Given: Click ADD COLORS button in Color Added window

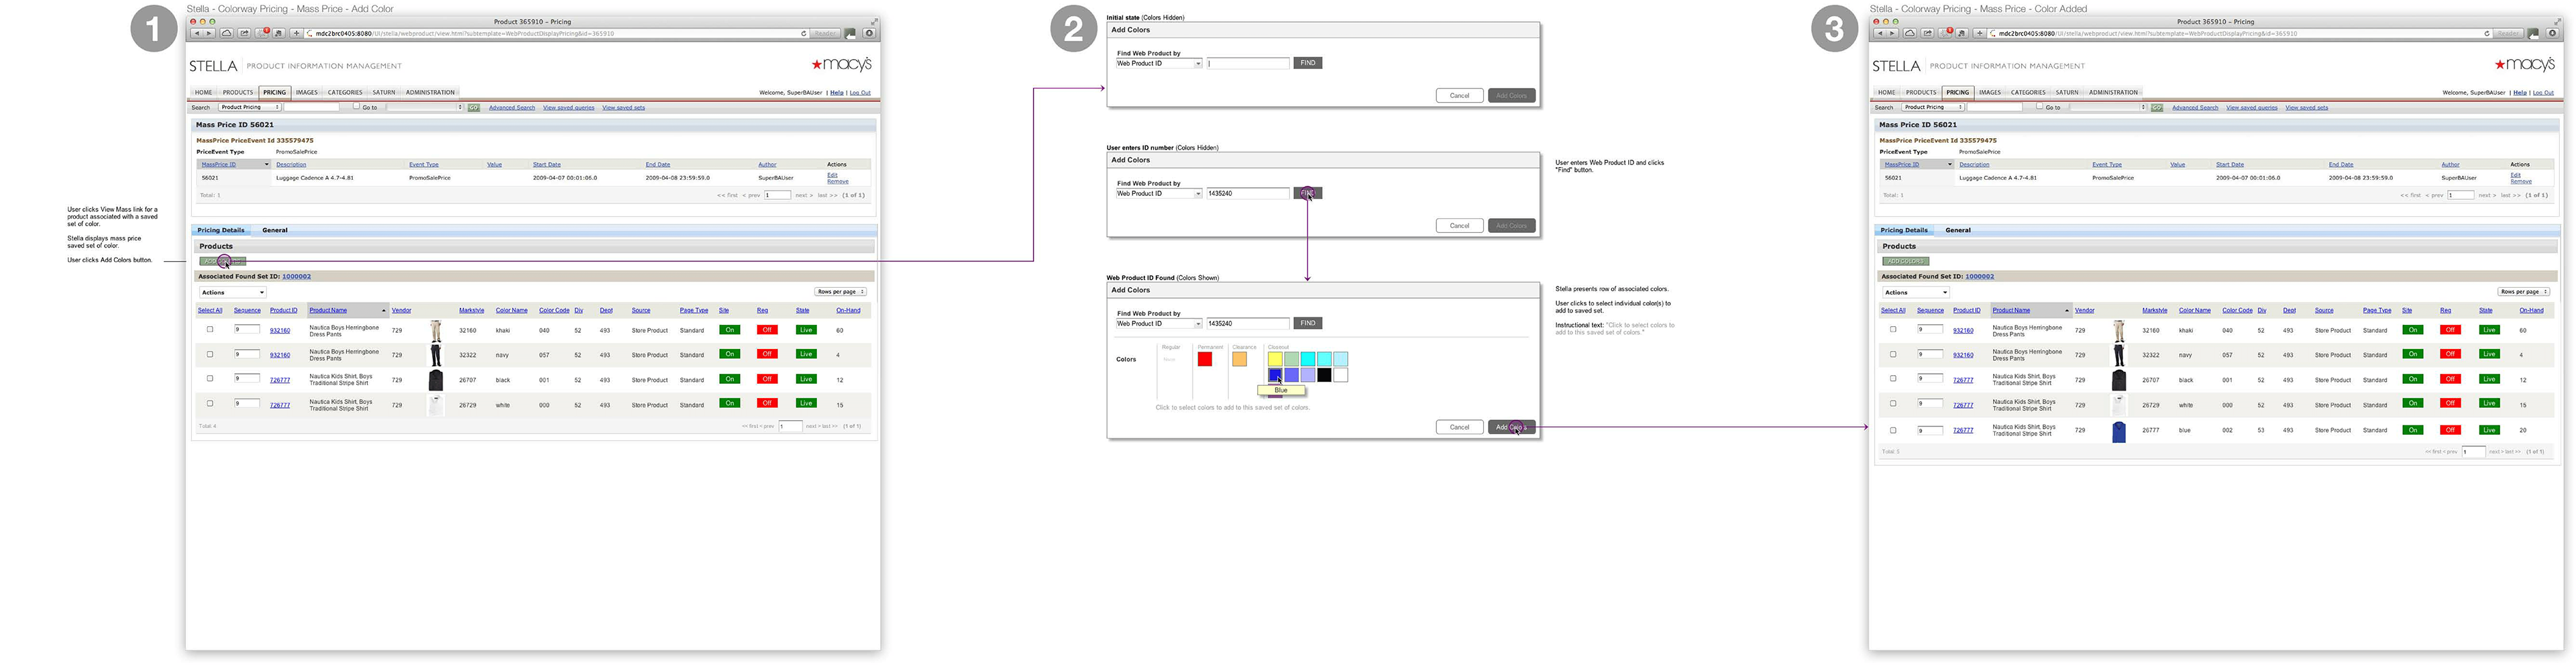Looking at the screenshot, I should (1905, 261).
